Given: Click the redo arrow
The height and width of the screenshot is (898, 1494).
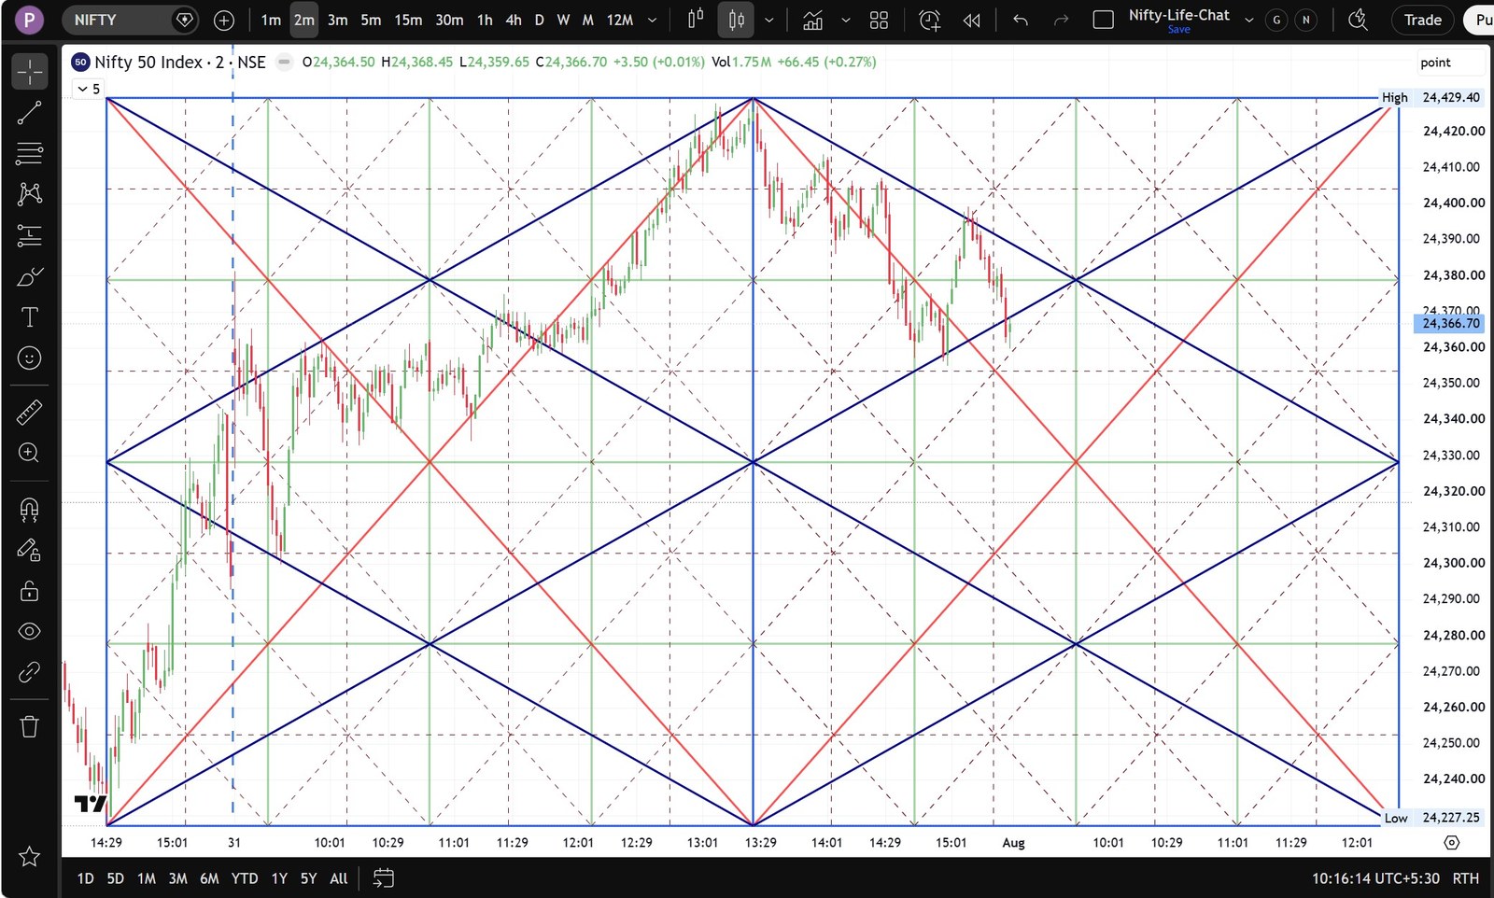Looking at the screenshot, I should pos(1061,20).
